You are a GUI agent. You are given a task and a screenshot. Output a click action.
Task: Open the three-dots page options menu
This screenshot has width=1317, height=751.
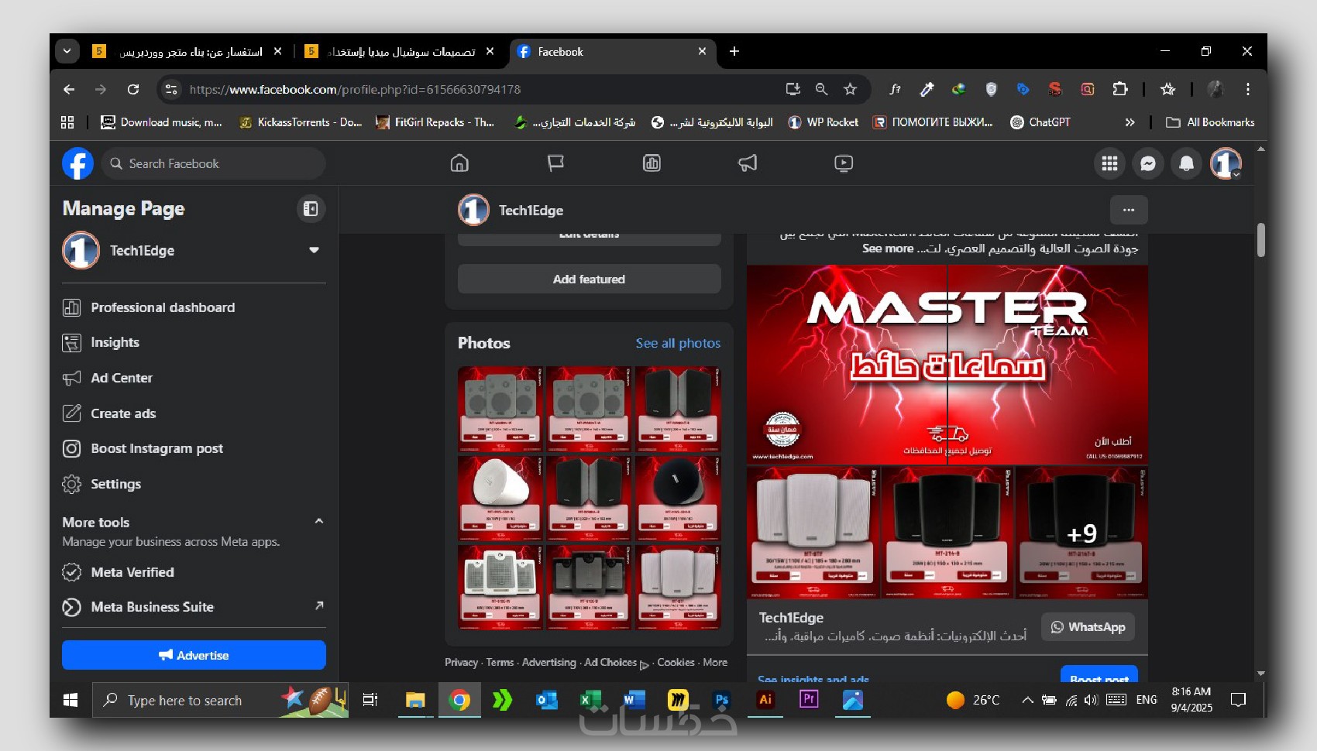[1129, 210]
